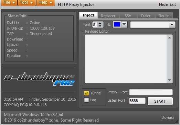Click the Listen Port field showing 8888
This screenshot has height=125, width=180.
click(x=137, y=101)
